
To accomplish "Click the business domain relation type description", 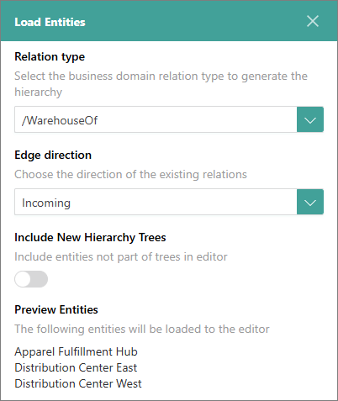I will [x=161, y=84].
